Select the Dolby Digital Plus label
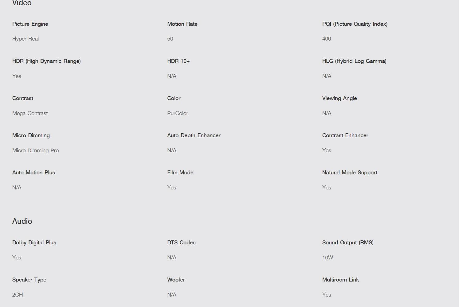Viewport: 459px width, 307px height. 34,243
